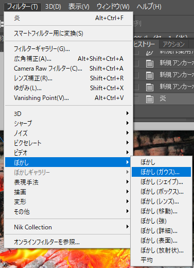The image size is (194, 268).
Task: Open the フィルター(T) menu
Action: (x=23, y=7)
